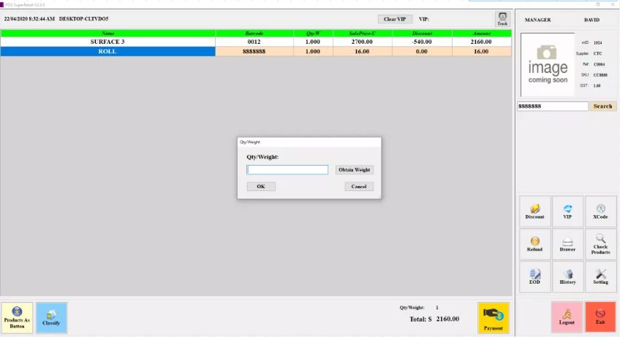
Task: Switch to Products As Button view
Action: click(17, 317)
